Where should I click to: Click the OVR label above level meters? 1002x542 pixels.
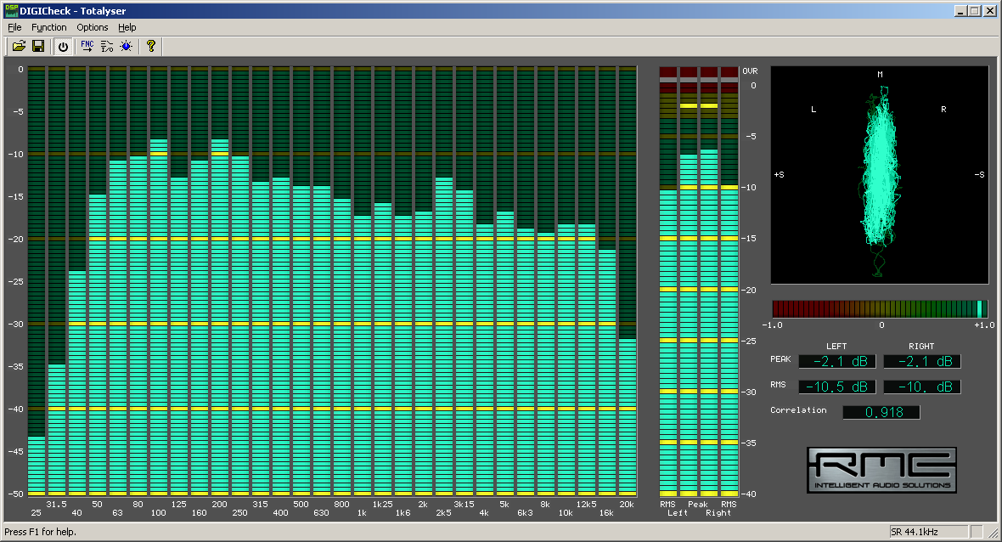coord(750,71)
